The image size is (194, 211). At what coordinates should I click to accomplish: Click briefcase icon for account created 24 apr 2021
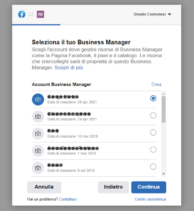[38, 116]
